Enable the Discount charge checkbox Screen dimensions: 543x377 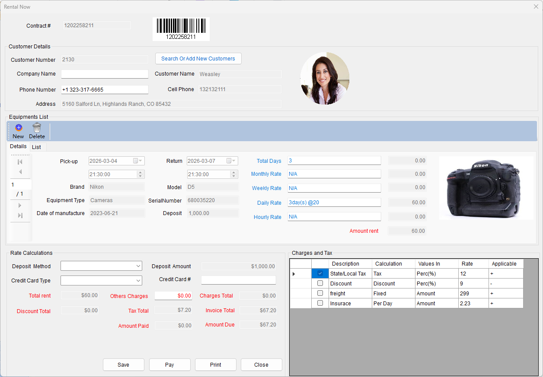coord(320,283)
